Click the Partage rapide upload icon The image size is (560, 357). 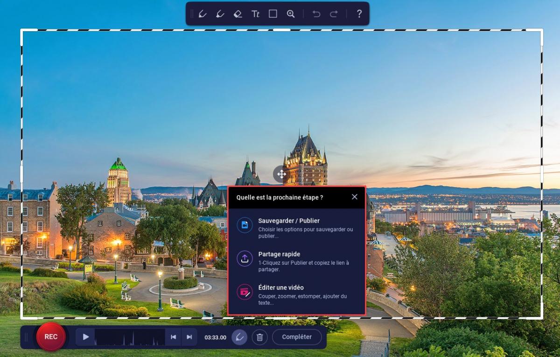245,259
